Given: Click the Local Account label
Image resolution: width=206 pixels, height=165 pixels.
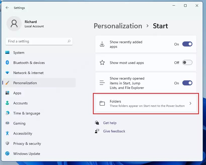Looking at the screenshot, I should pos(34,26).
